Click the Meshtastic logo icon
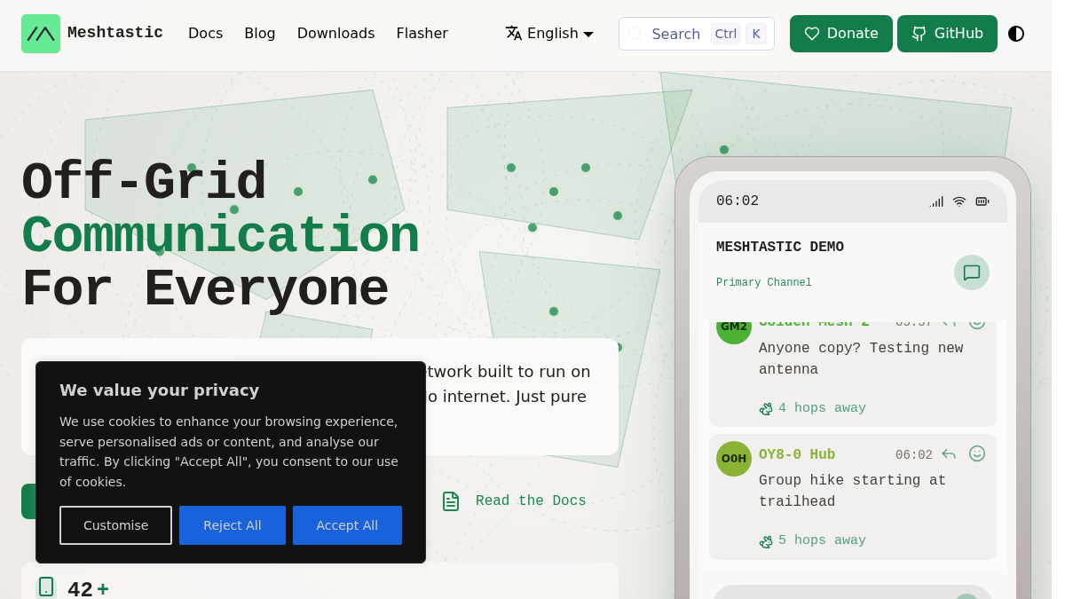Screen dimensions: 1065x599 (x=41, y=34)
